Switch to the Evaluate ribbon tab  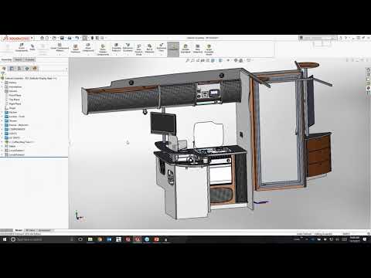29,59
